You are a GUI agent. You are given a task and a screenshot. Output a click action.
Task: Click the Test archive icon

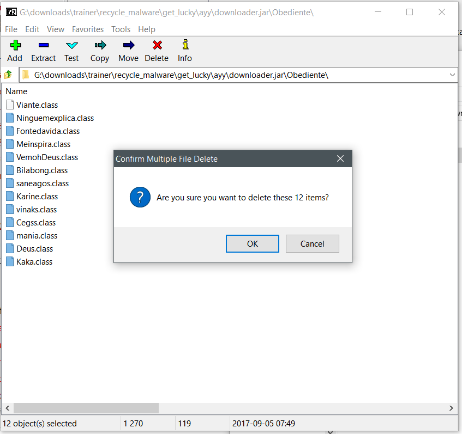click(71, 46)
